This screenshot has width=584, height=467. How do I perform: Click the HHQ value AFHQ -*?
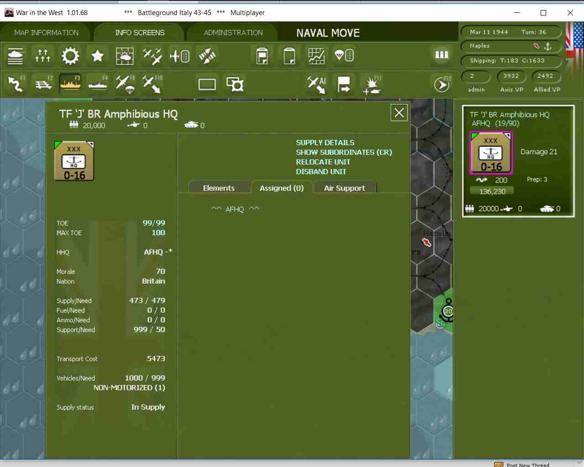(x=158, y=252)
